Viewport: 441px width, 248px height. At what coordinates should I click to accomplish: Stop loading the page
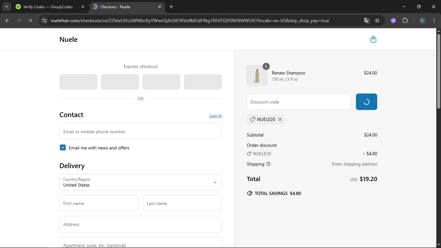[x=30, y=21]
